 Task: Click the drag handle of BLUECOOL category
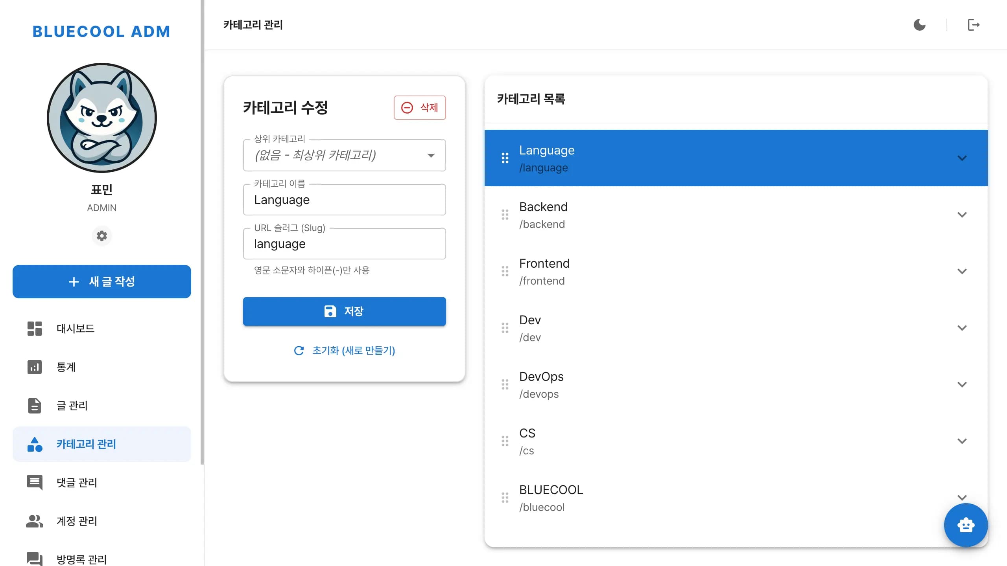tap(505, 498)
